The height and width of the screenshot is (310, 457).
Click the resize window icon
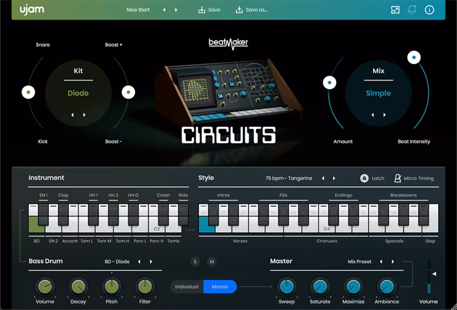tap(395, 10)
